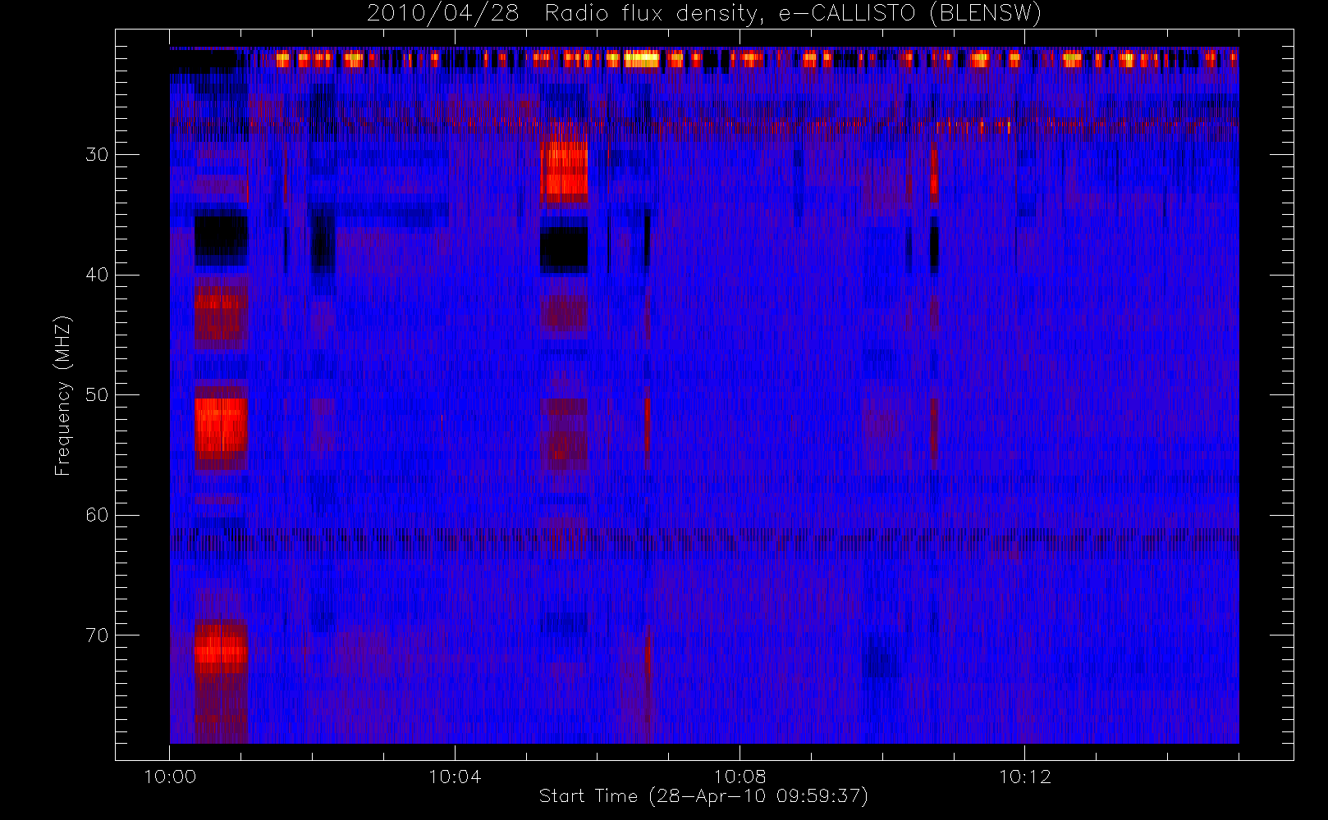Viewport: 1328px width, 820px height.
Task: Click the "Start Time (28-Apr-10 09:59:37)" x-axis label
Action: [x=703, y=796]
